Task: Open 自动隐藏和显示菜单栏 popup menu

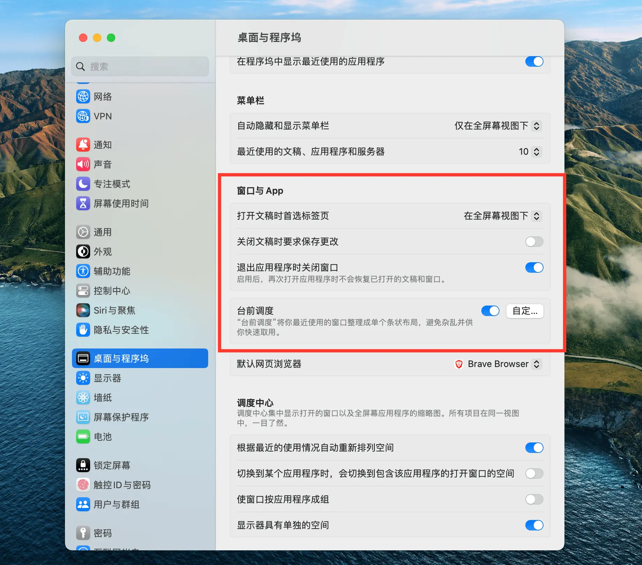Action: tap(498, 126)
